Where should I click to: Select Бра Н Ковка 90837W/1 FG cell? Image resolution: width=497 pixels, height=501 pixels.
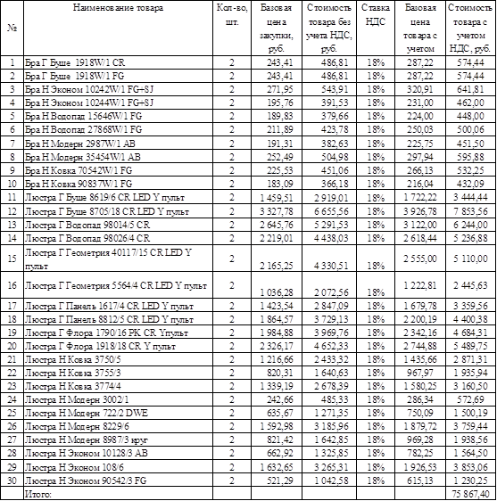point(118,184)
